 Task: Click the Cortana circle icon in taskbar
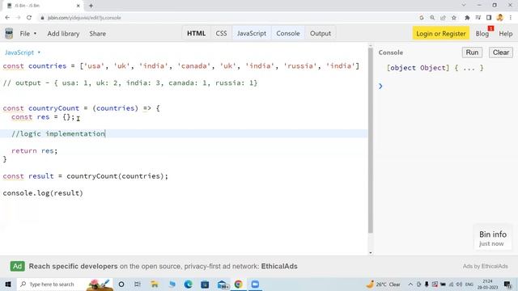[121, 284]
